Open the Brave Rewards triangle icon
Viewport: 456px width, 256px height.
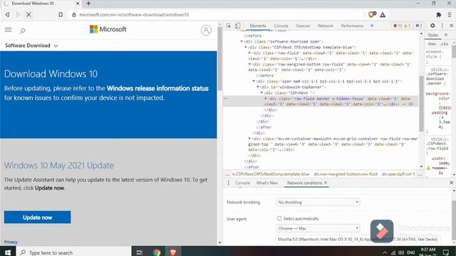pyautogui.click(x=383, y=14)
